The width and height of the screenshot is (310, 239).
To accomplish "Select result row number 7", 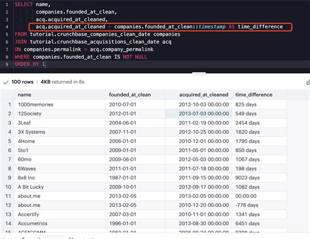I will 10,159.
